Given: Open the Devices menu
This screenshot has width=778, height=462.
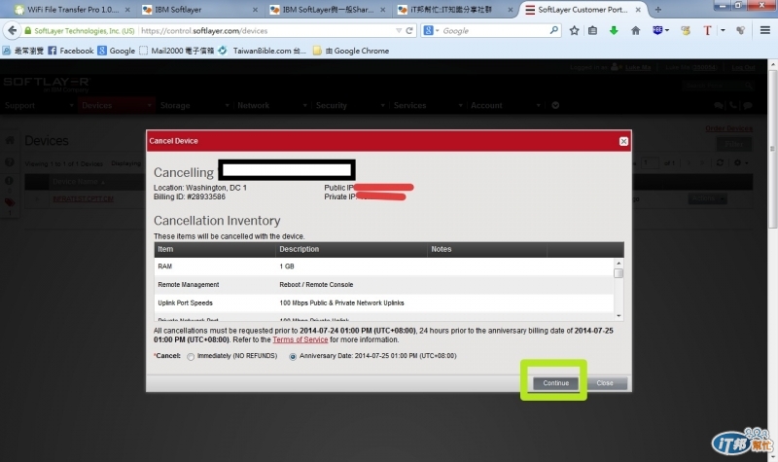Looking at the screenshot, I should pyautogui.click(x=116, y=105).
